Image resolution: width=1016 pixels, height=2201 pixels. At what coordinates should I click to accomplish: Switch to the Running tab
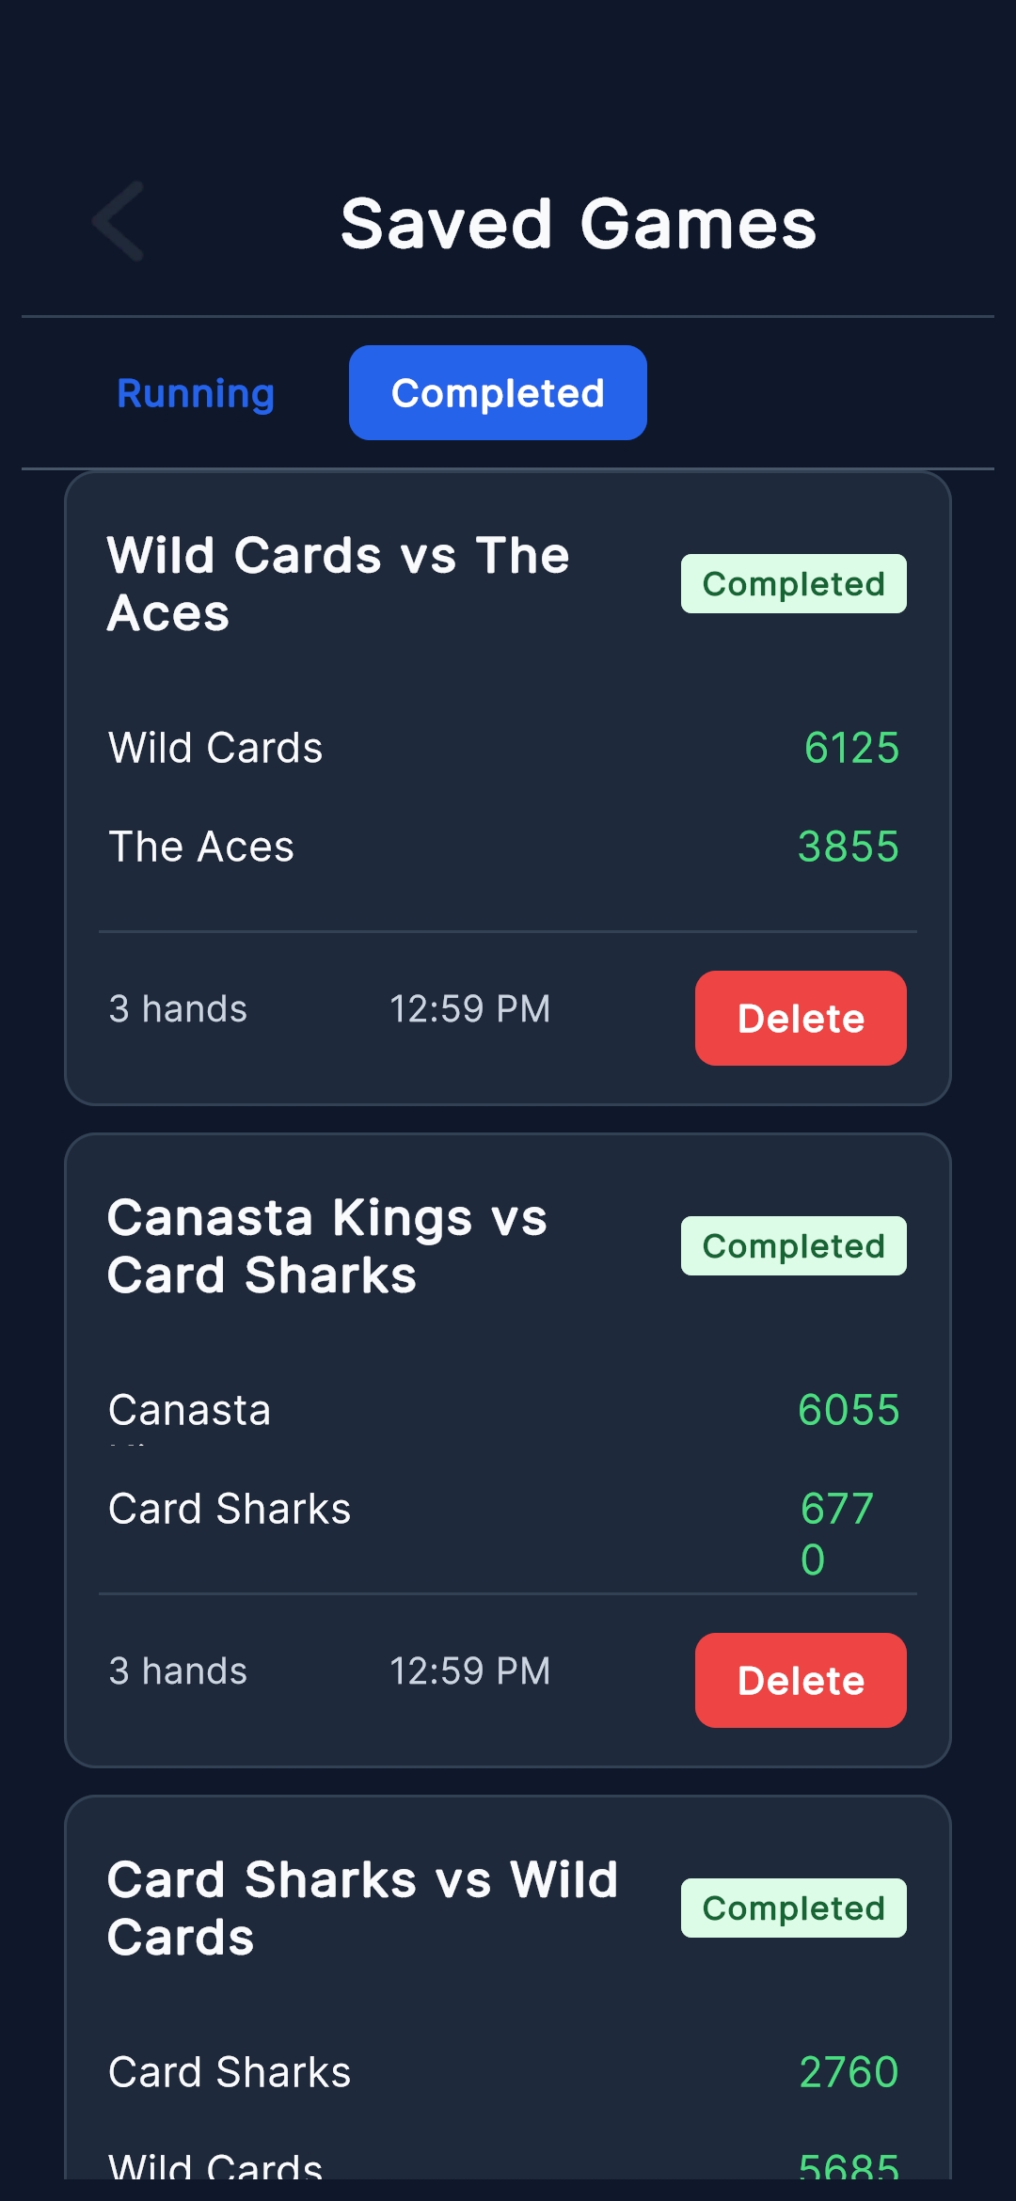[196, 393]
